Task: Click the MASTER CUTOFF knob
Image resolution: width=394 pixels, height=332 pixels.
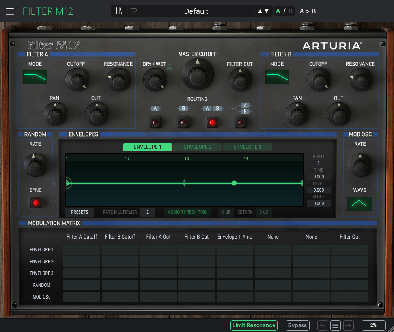Action: pos(198,74)
